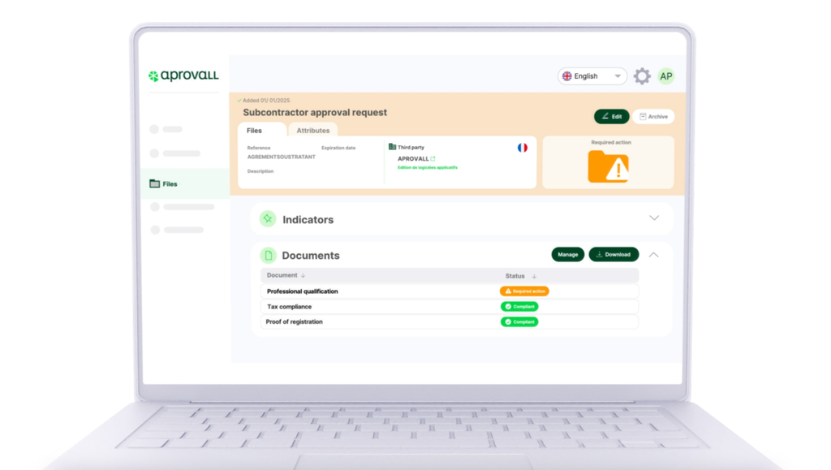
Task: Click the Subcontractor approval request title
Action: (315, 112)
